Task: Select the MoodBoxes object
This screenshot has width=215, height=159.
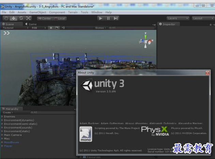Action: point(12,142)
